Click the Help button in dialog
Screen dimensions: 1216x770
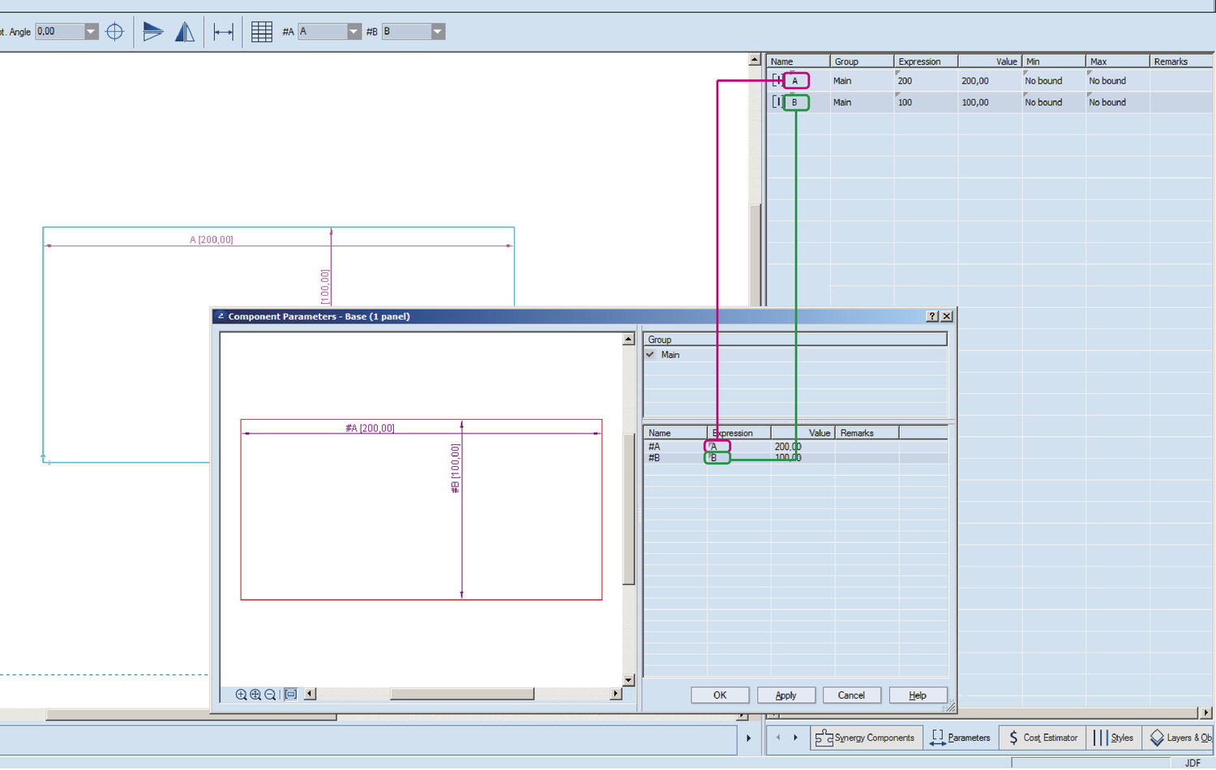pos(918,695)
